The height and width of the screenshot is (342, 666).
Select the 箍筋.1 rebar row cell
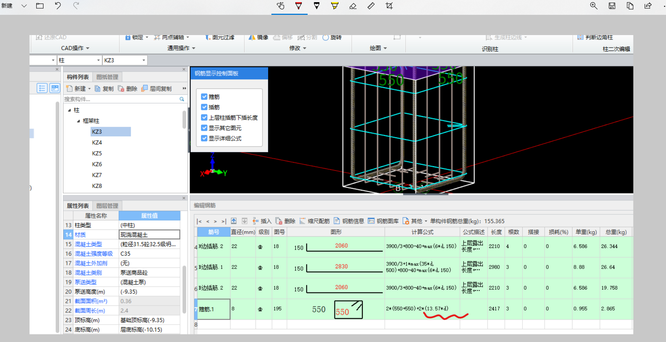214,309
